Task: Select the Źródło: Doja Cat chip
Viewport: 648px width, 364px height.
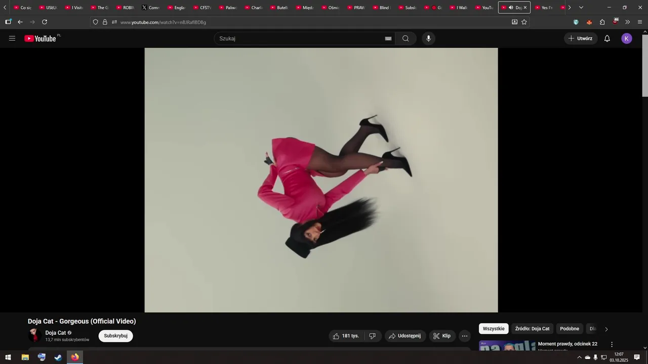Action: coord(532,329)
